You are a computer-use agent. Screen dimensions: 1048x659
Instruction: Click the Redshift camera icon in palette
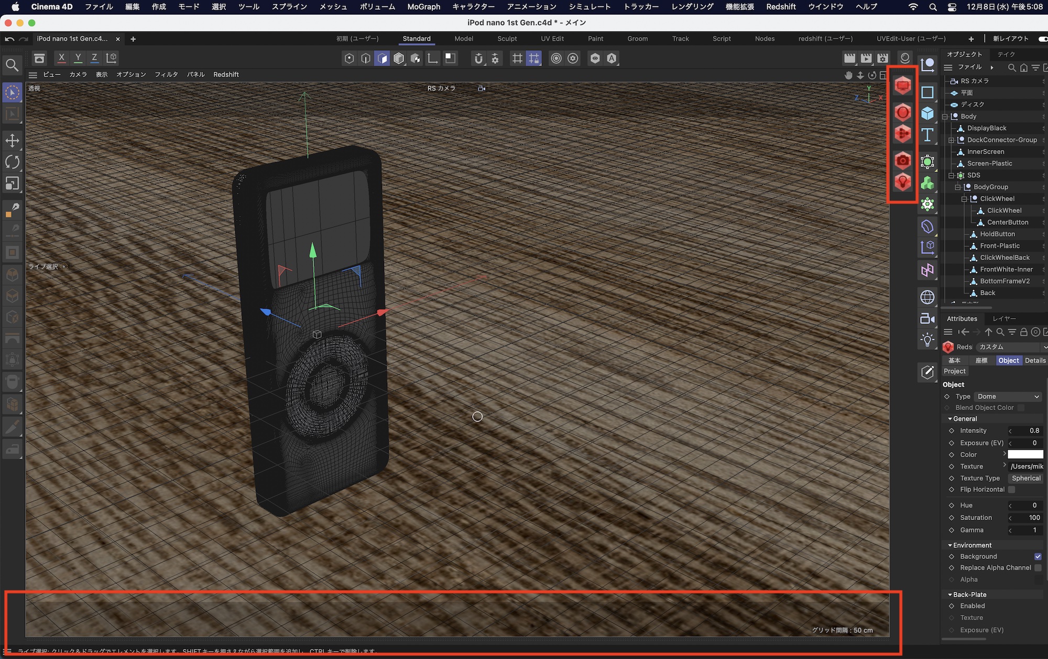(x=902, y=160)
